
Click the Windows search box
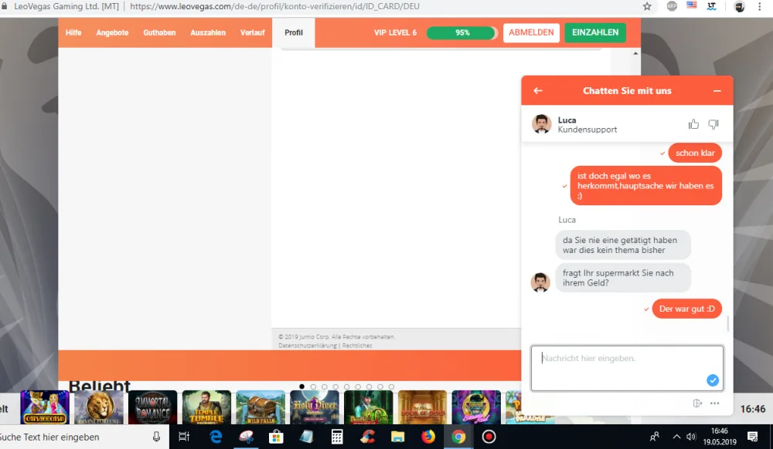[x=83, y=437]
